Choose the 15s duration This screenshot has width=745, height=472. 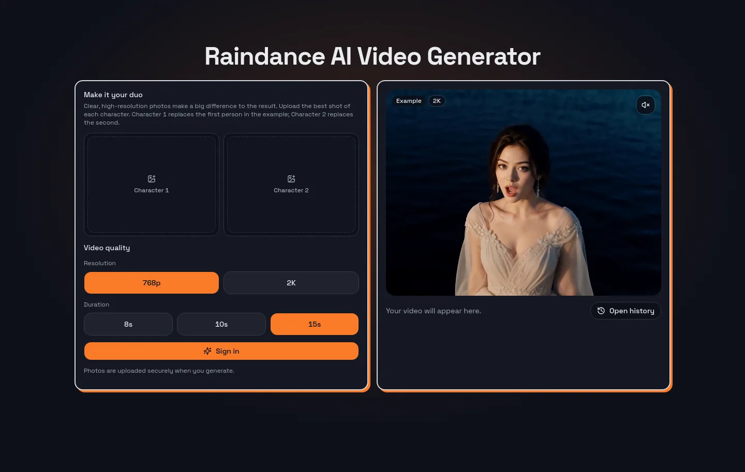click(x=315, y=324)
